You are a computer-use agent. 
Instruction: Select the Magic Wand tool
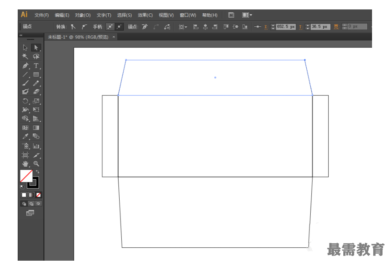[25, 57]
